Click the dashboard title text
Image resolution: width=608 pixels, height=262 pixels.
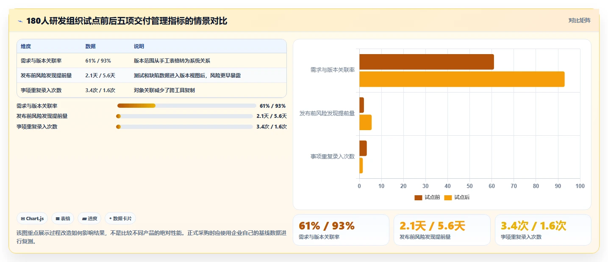click(127, 21)
